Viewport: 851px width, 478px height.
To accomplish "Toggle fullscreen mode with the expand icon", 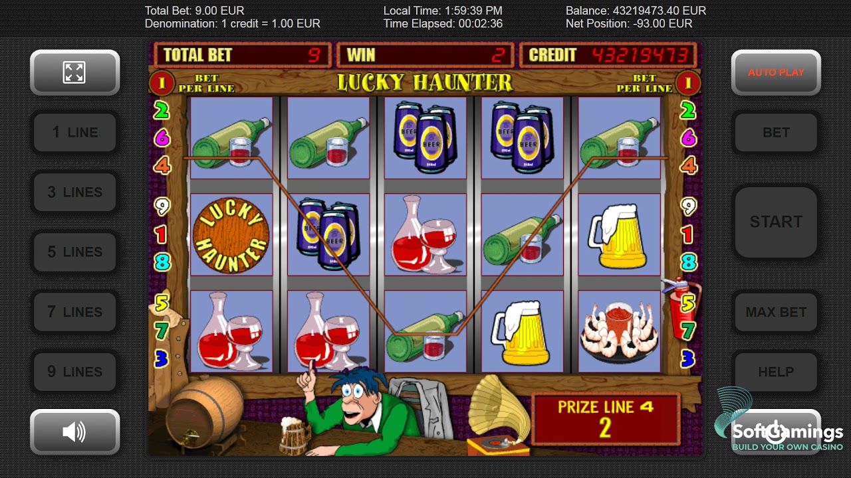I will (74, 72).
